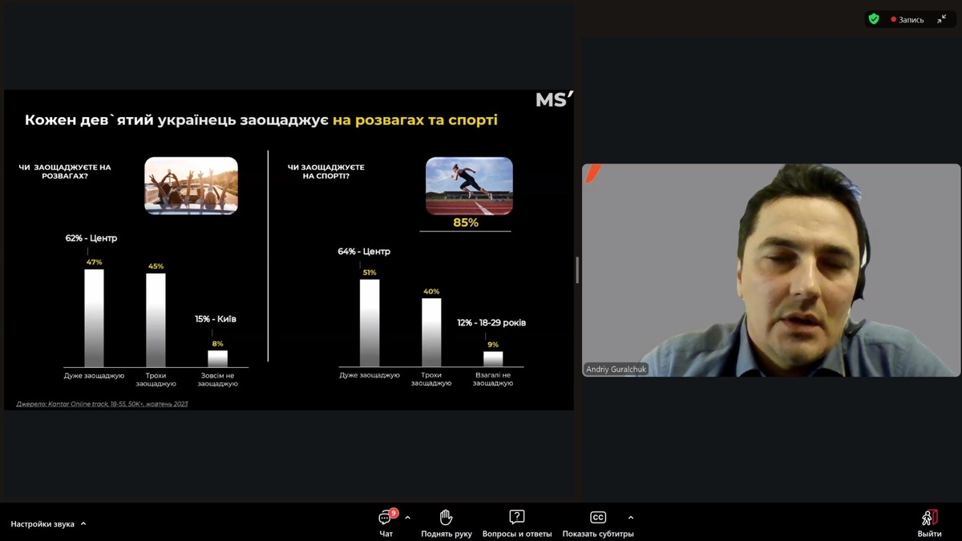Exit full screen using the arrows icon
962x541 pixels.
[942, 19]
